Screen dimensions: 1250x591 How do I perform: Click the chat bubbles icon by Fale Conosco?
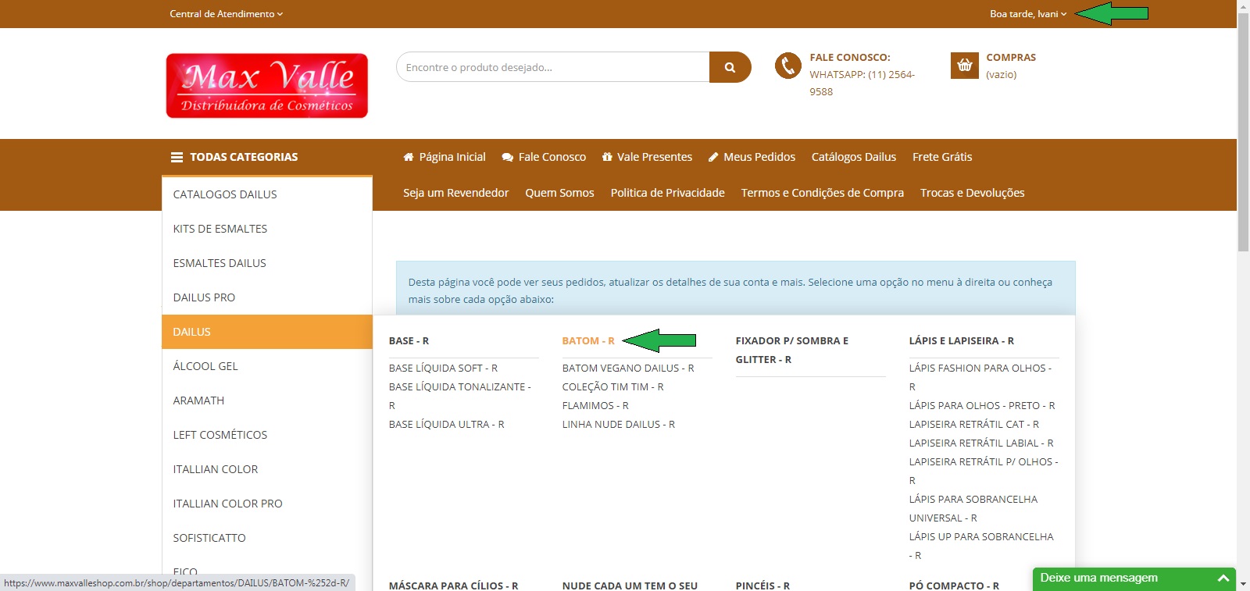pos(508,157)
